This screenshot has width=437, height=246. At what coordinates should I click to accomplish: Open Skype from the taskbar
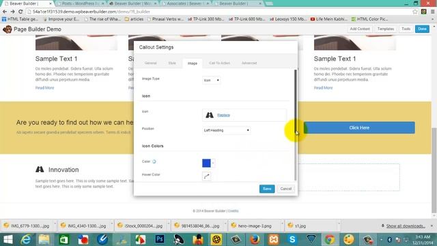click(x=292, y=239)
